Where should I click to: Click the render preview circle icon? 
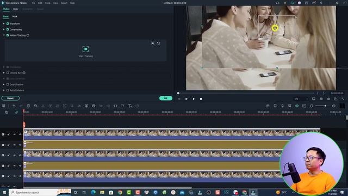(268, 106)
